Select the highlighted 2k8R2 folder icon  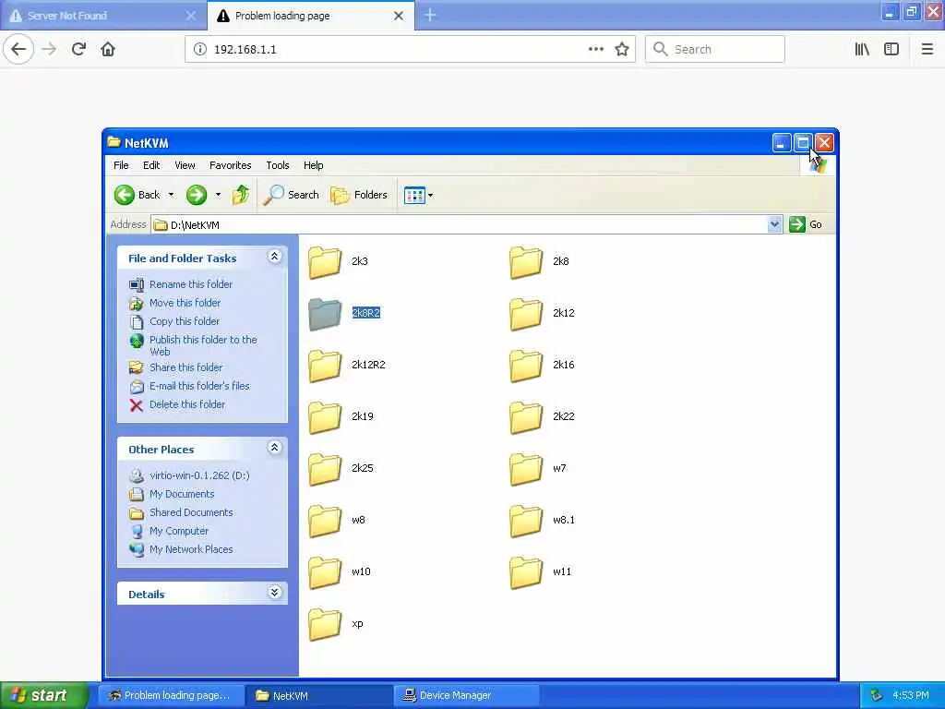click(x=325, y=314)
